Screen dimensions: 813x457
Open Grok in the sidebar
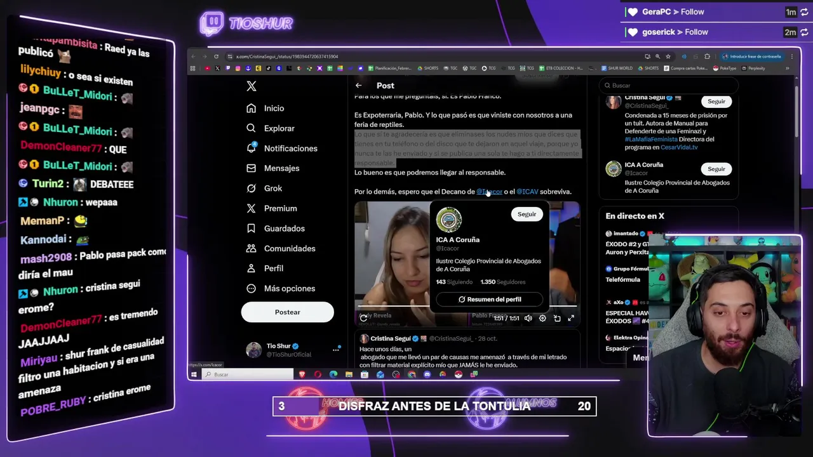click(x=265, y=189)
